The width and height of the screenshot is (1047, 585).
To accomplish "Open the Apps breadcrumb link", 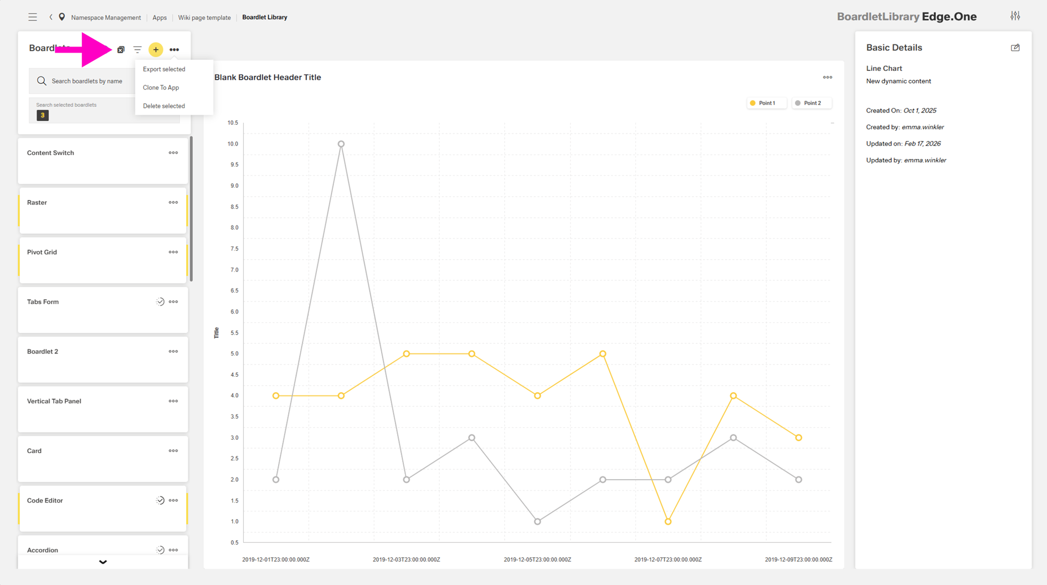I will point(160,17).
